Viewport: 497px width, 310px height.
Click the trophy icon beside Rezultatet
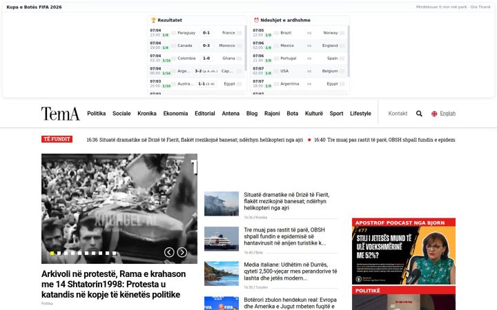[x=153, y=20]
